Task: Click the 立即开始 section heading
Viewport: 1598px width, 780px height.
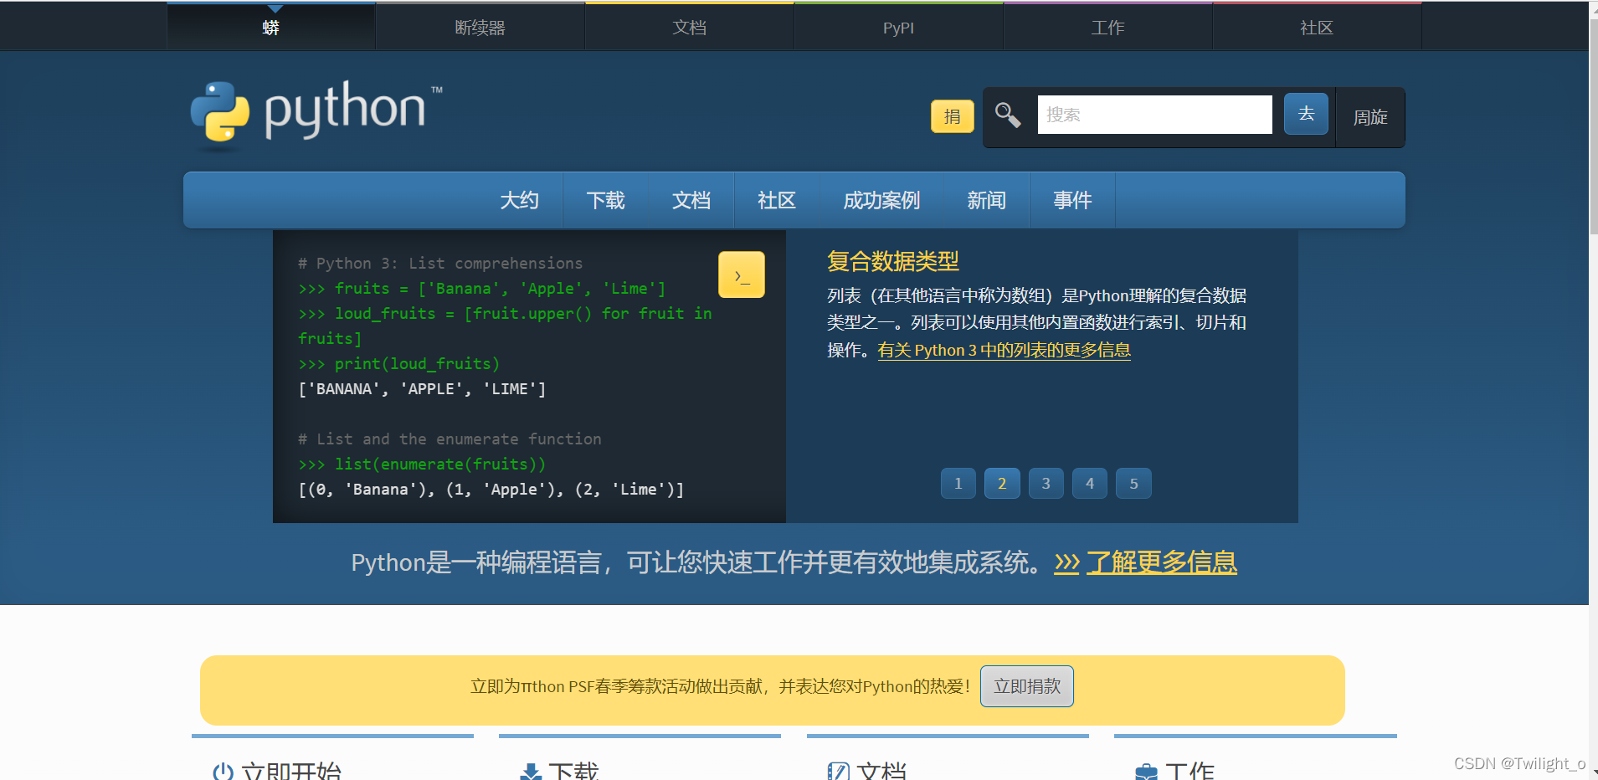Action: pyautogui.click(x=291, y=771)
